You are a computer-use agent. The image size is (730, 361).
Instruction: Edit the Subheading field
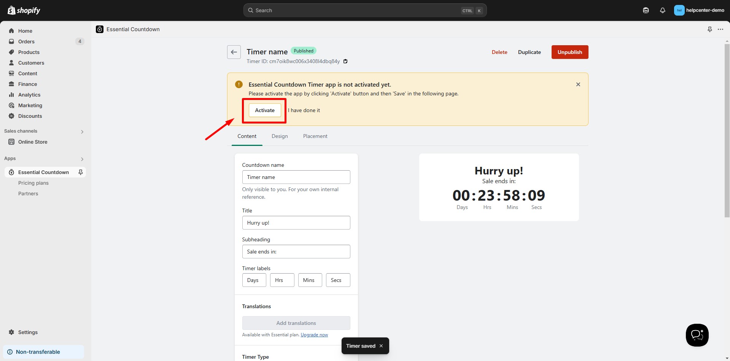click(296, 252)
